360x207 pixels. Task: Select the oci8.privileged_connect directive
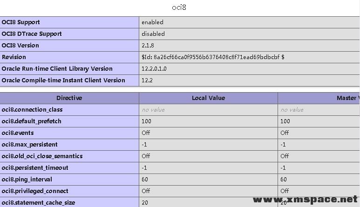35,191
